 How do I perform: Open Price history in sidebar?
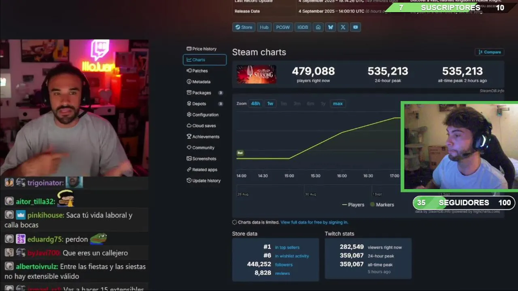(202, 49)
